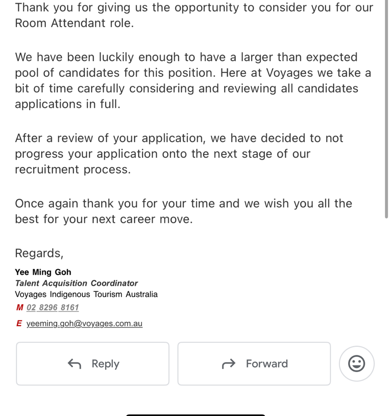Tap the larger than expected pool paragraph
The image size is (391, 416).
click(x=193, y=81)
